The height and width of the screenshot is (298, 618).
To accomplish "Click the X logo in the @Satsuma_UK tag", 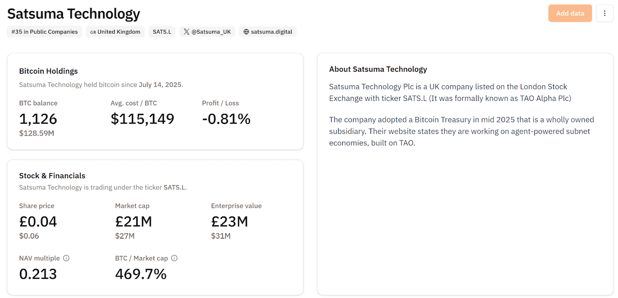I will pos(186,32).
